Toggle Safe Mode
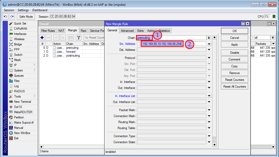The width and height of the screenshot is (279, 157). coord(26,16)
